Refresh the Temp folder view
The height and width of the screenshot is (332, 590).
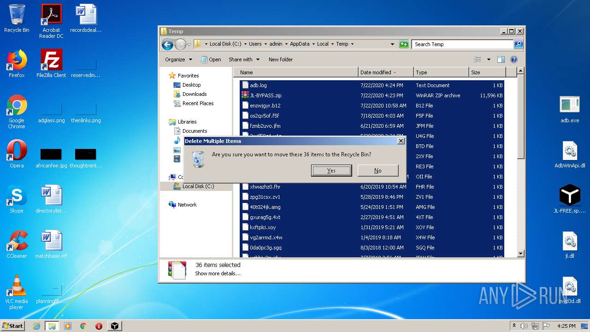[404, 44]
